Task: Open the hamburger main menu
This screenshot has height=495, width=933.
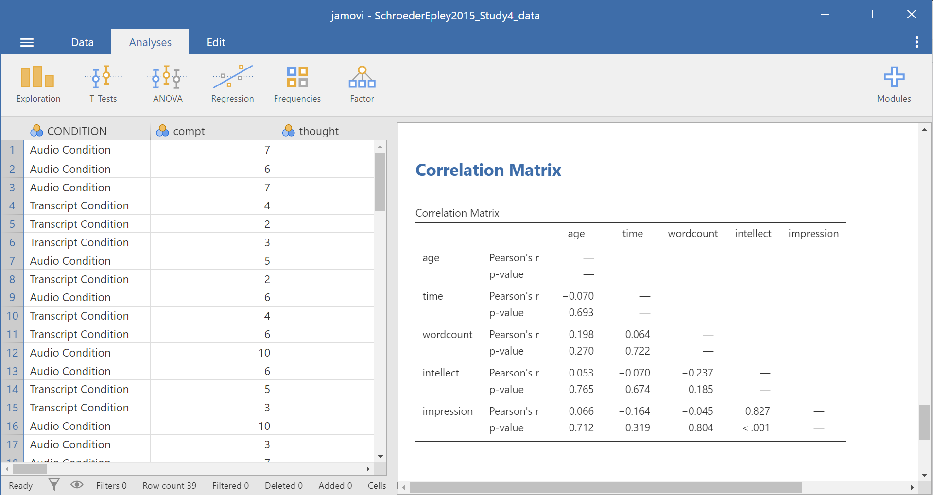Action: tap(27, 43)
